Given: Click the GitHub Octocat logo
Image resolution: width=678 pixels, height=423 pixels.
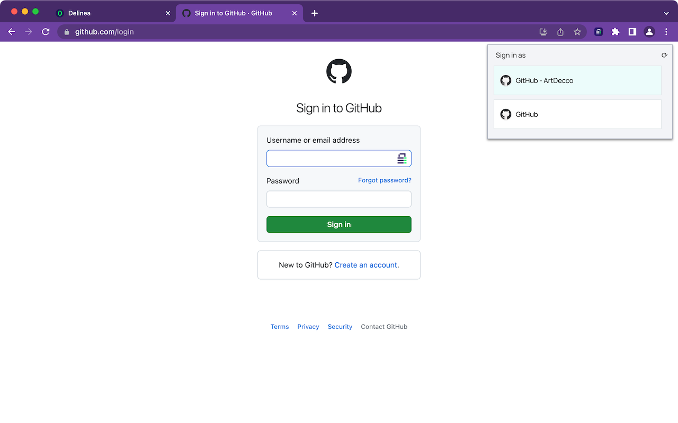Looking at the screenshot, I should [339, 71].
